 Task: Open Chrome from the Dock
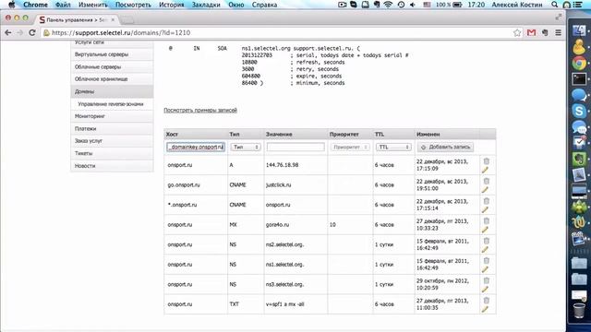[579, 63]
